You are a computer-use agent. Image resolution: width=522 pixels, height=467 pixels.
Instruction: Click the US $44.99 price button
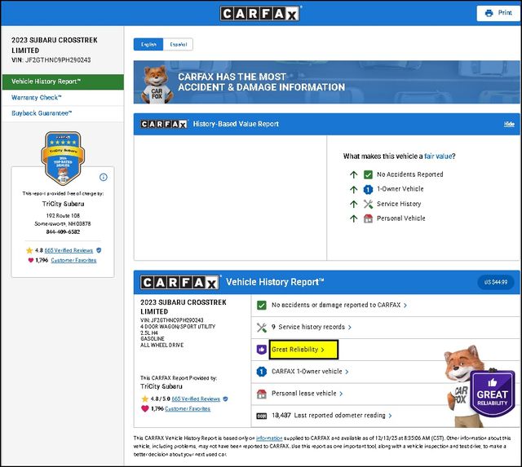click(495, 282)
